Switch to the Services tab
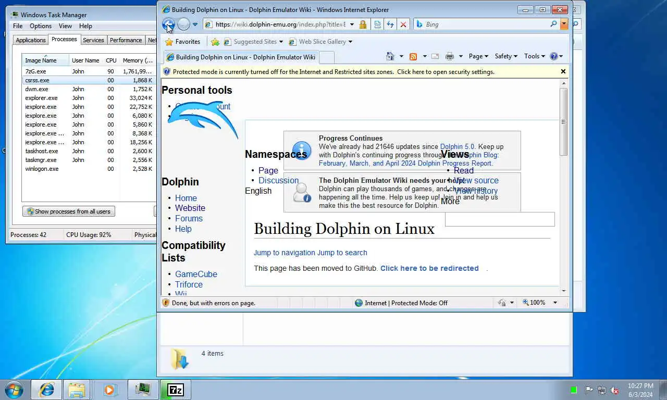This screenshot has height=400, width=667. [93, 40]
